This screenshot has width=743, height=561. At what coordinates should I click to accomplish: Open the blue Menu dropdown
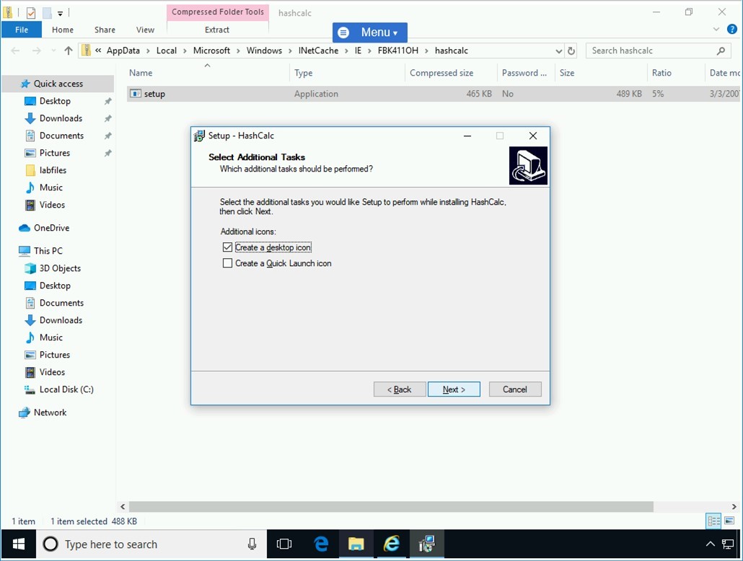(369, 32)
